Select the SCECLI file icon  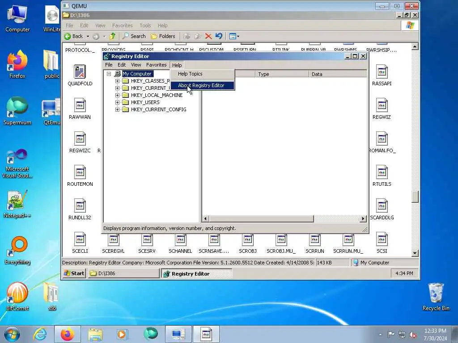click(x=80, y=243)
